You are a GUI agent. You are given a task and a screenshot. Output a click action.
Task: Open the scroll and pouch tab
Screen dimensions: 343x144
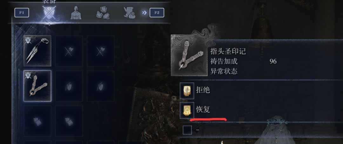(x=130, y=12)
